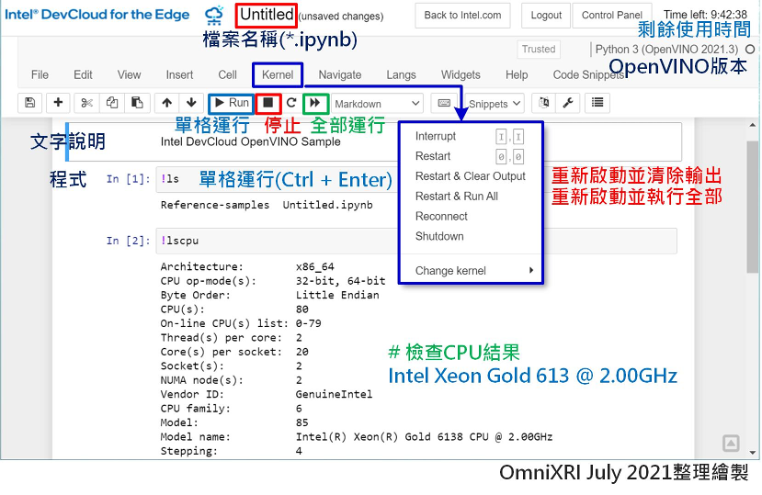Click the Logout button
This screenshot has width=762, height=495.
(x=546, y=16)
